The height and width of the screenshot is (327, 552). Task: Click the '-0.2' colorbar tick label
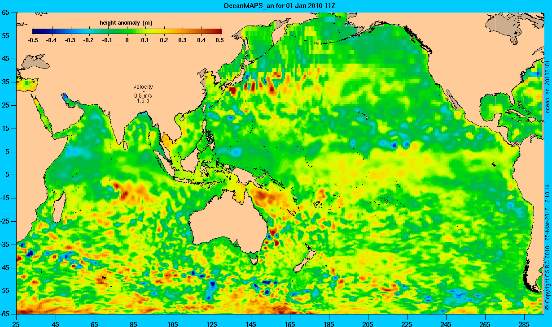tap(89, 40)
